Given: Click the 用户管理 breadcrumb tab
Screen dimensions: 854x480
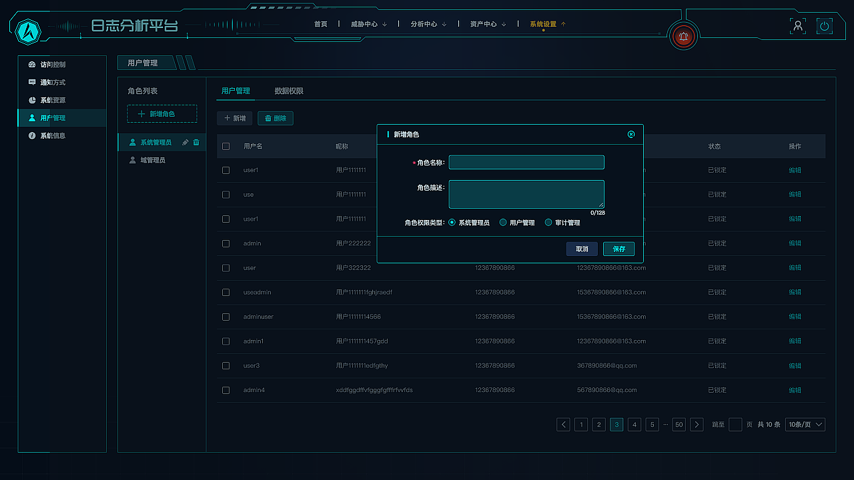Looking at the screenshot, I should click(143, 63).
